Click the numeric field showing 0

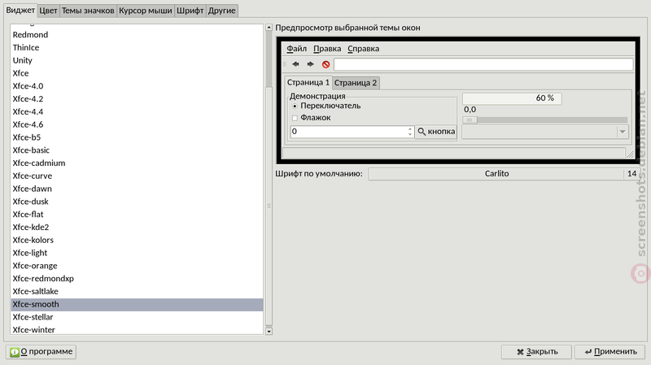coord(349,132)
